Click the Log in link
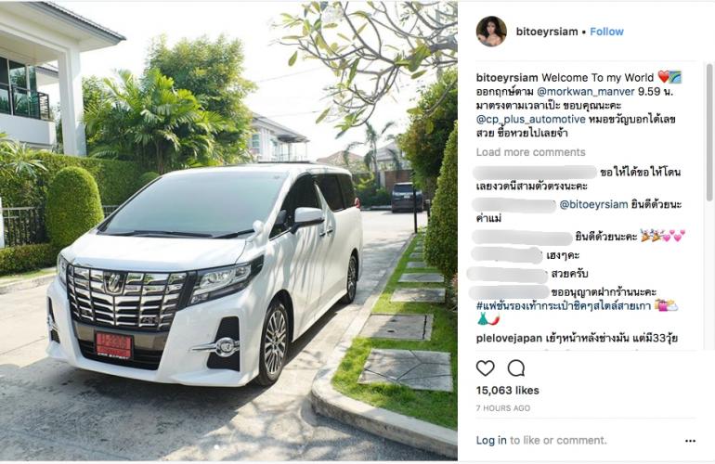Image resolution: width=715 pixels, height=464 pixels. click(491, 440)
